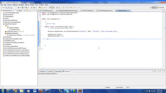166x93 pixels.
Task: Open the Source menu
Action: (x=9, y=5)
